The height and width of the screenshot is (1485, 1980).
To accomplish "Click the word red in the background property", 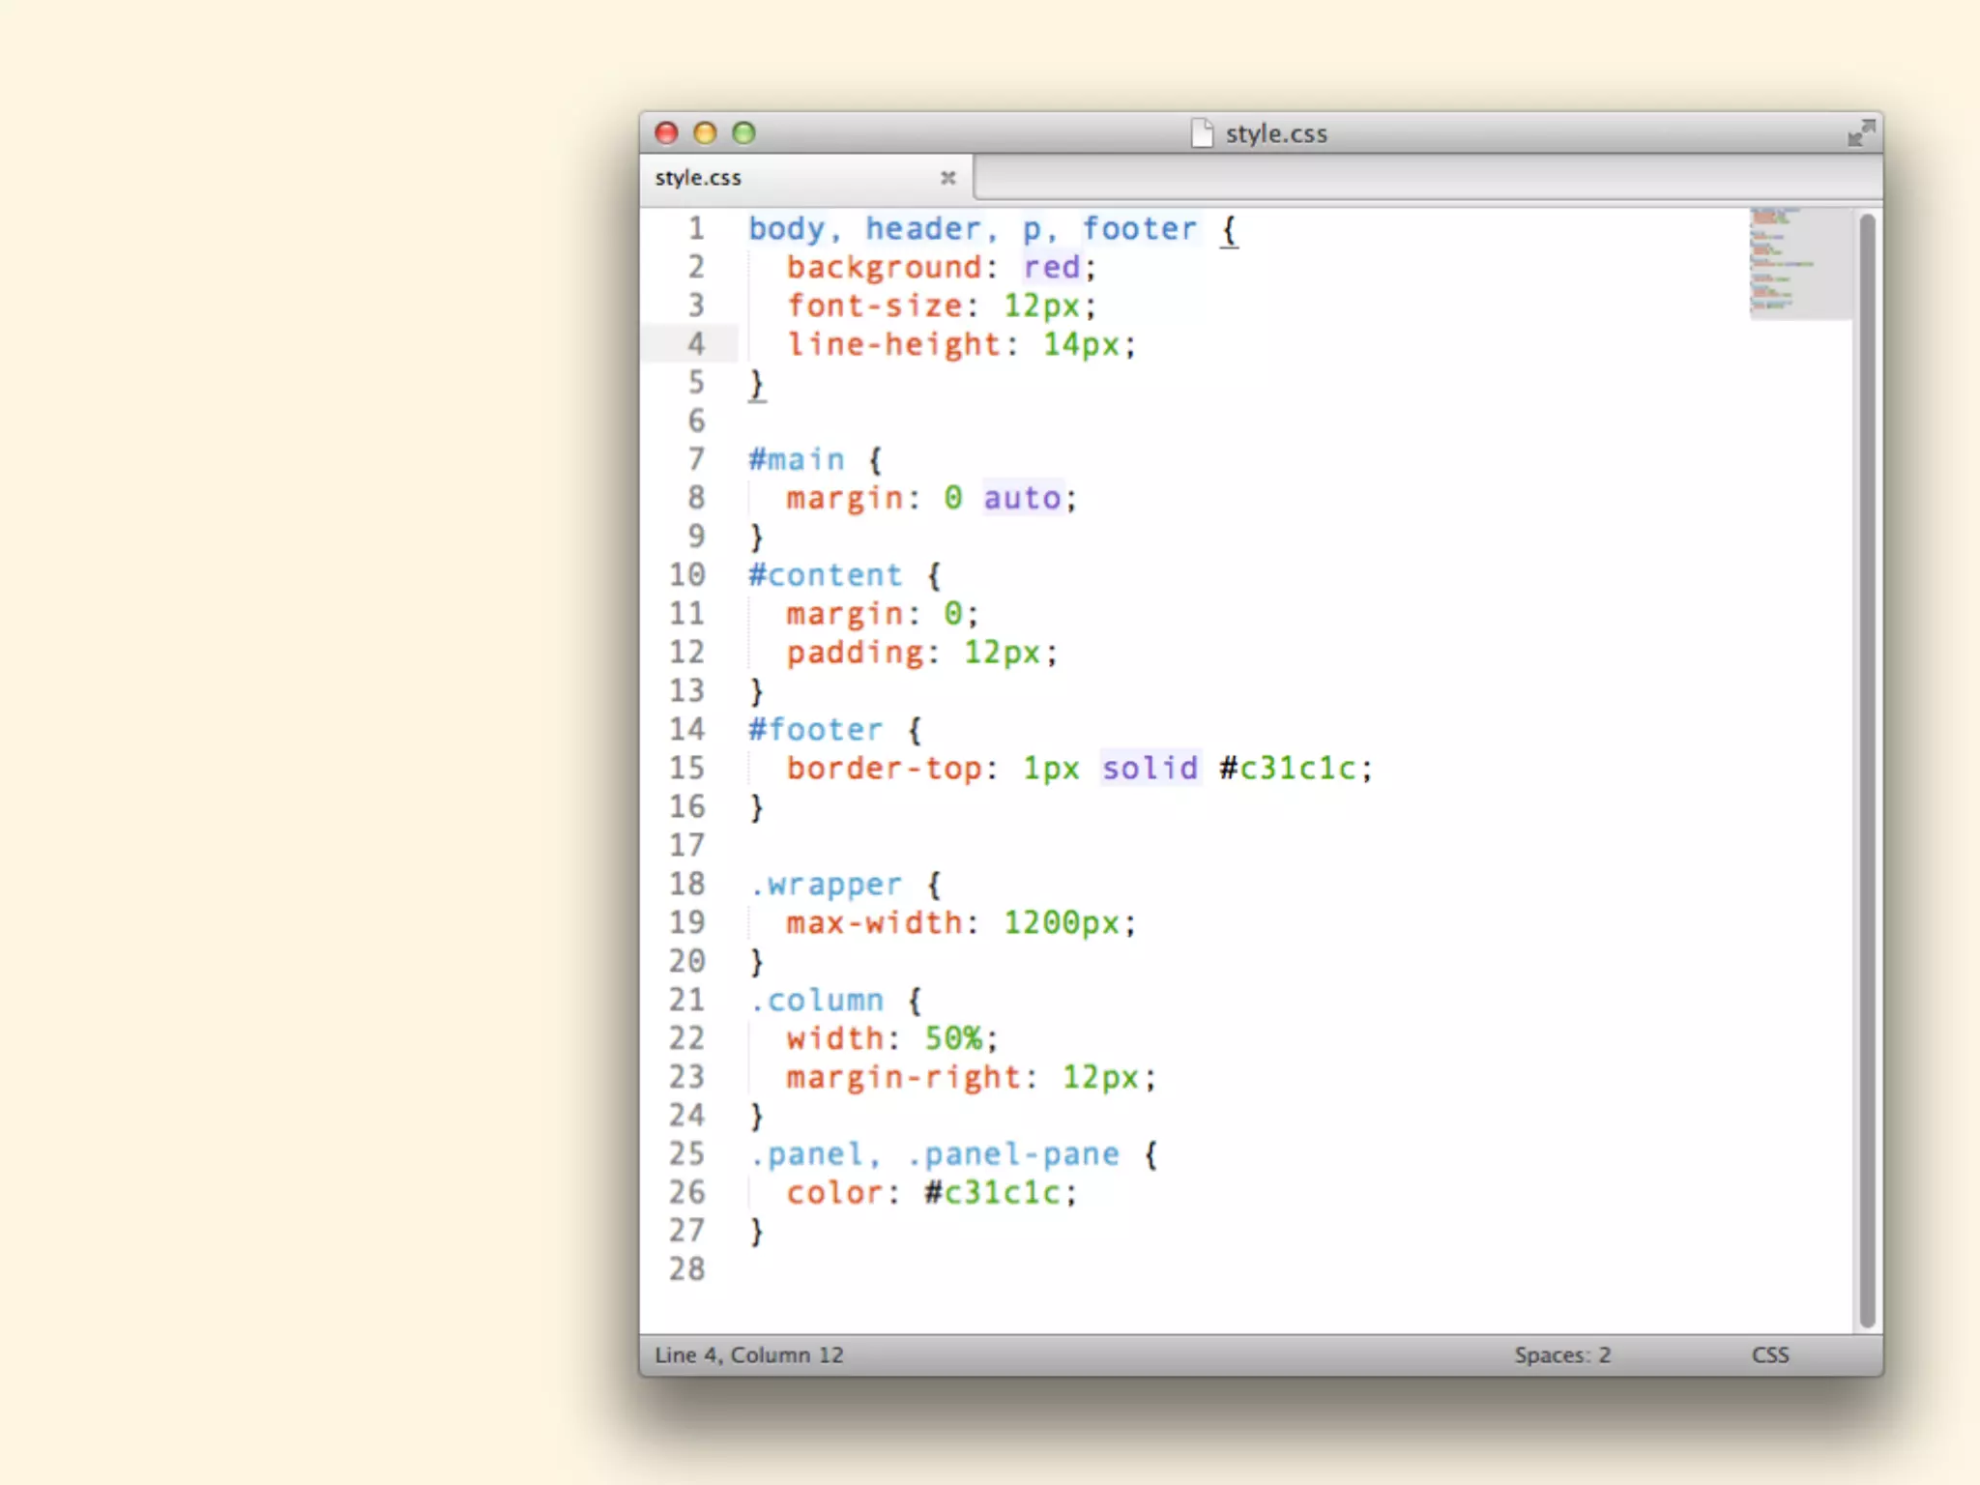I will point(1052,267).
